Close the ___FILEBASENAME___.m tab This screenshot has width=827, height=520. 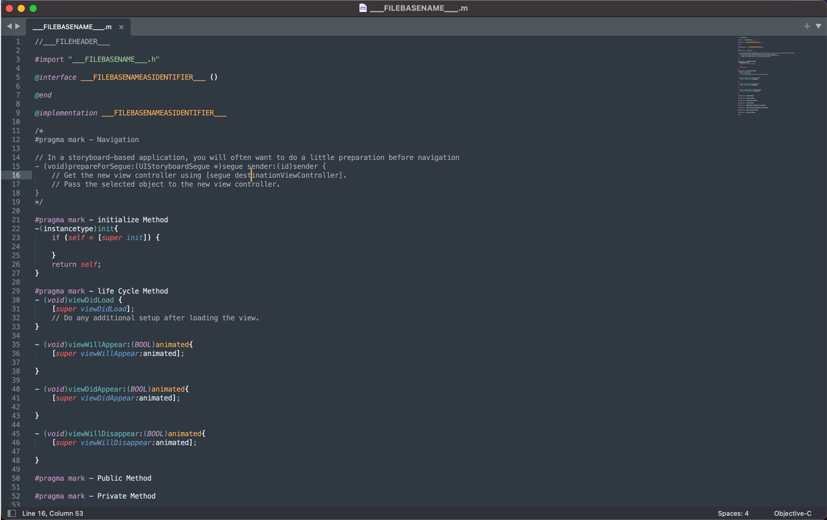(x=121, y=27)
